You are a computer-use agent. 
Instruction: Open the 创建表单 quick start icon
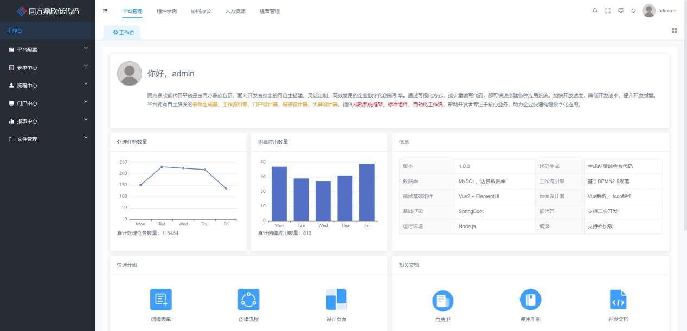pos(160,300)
